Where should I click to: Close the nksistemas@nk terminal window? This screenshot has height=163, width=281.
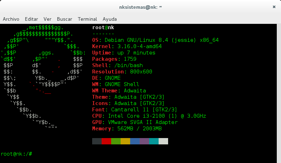(x=274, y=7)
